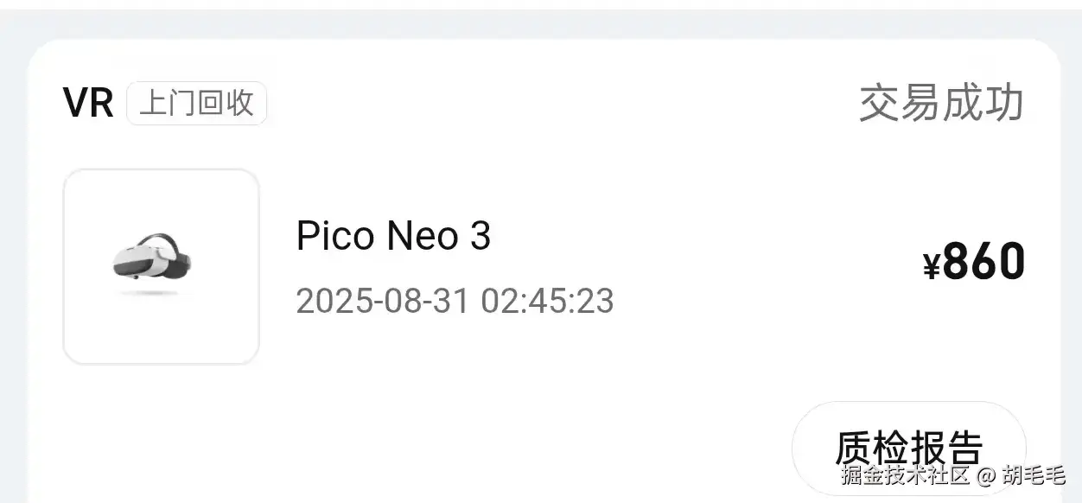Click the 掘金技术社区 watermark text
1082x503 pixels.
click(x=907, y=474)
